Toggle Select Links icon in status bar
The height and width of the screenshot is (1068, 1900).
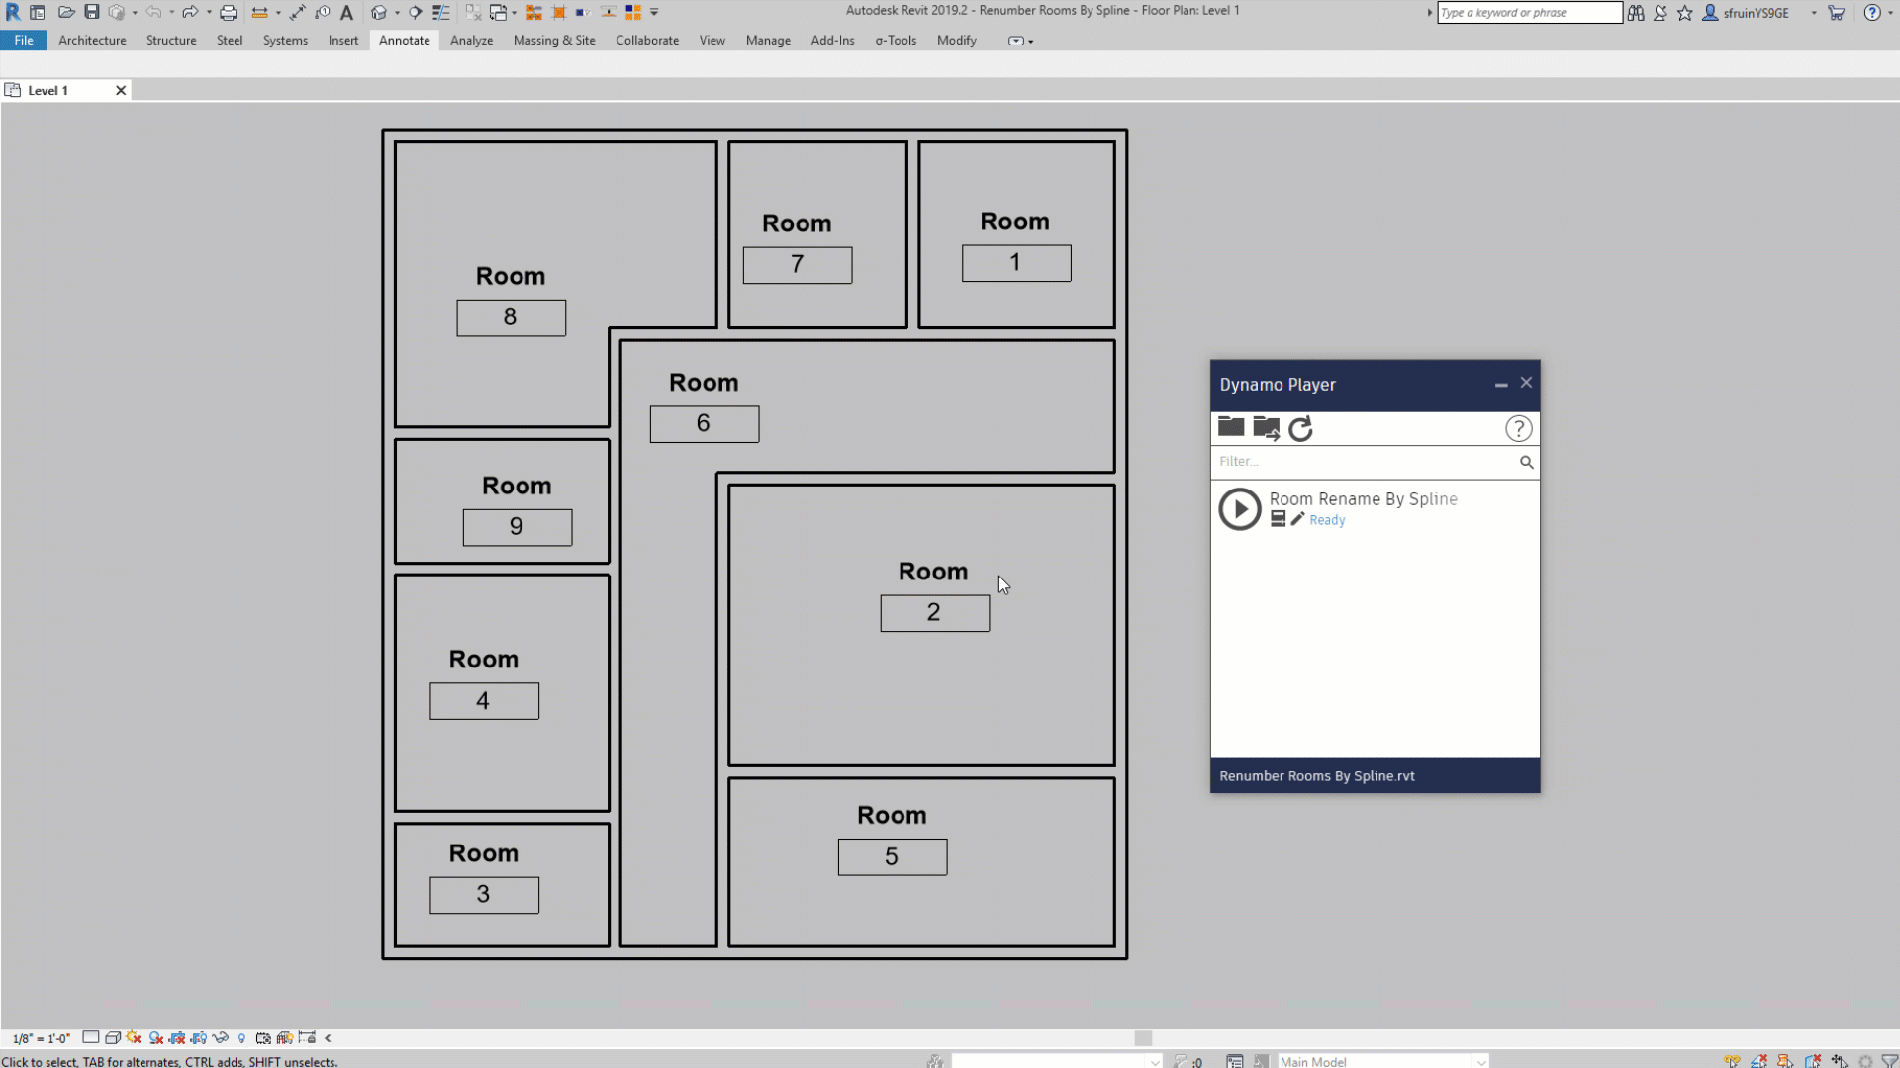pos(1731,1061)
